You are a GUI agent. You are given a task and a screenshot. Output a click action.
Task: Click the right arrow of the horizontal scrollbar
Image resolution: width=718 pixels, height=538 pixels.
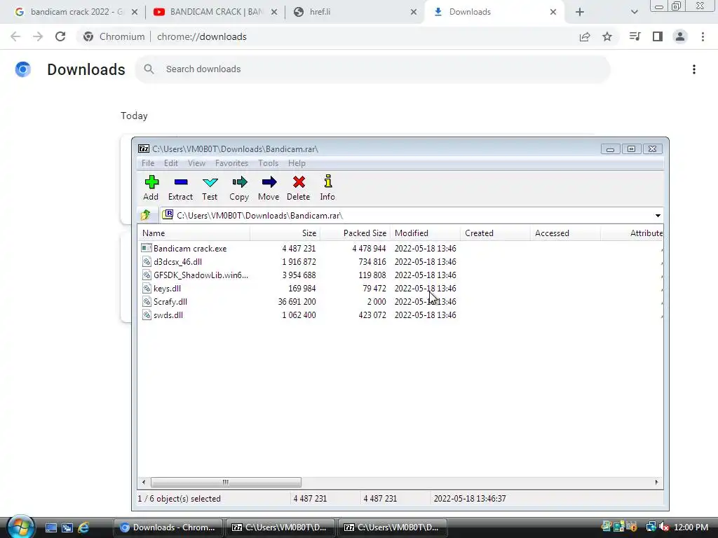coord(656,482)
